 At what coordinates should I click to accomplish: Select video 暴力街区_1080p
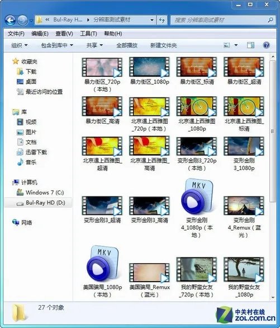[149, 71]
